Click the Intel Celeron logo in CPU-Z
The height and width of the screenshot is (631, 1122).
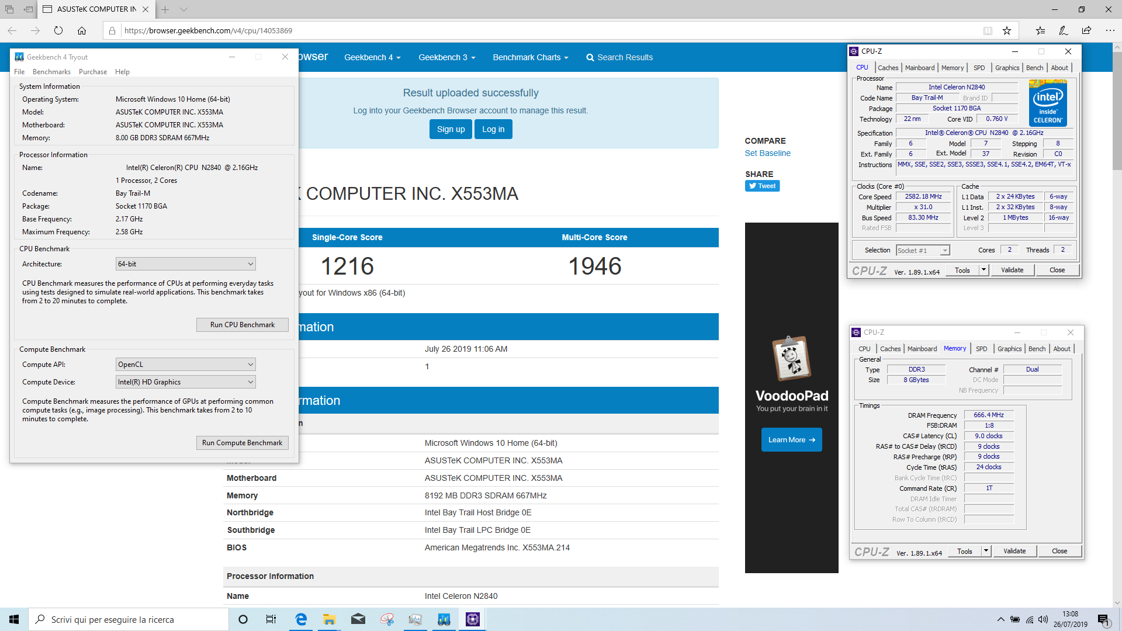pyautogui.click(x=1048, y=103)
